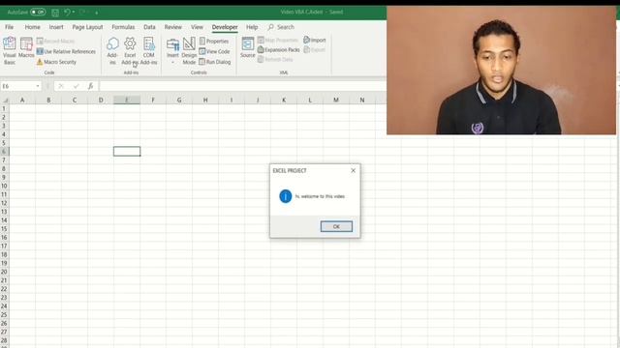Click OK in the EXCEL PROJECT dialog
This screenshot has height=348, width=620.
pyautogui.click(x=336, y=226)
